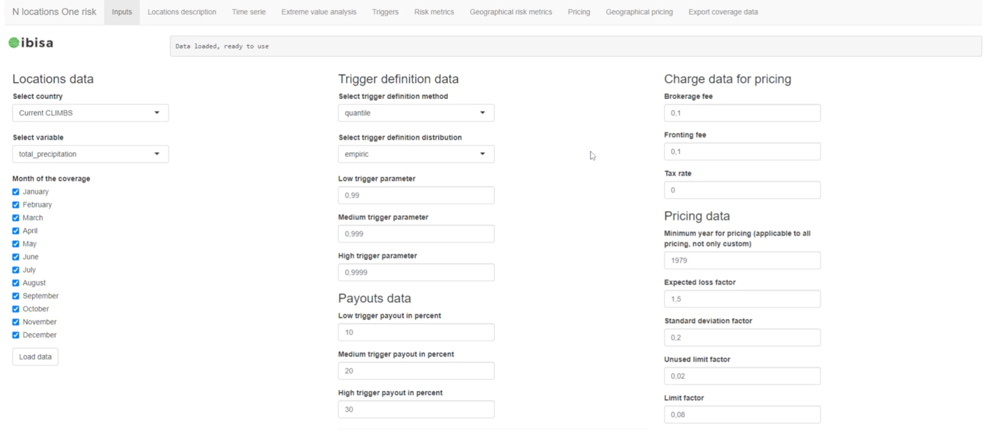This screenshot has height=435, width=984.
Task: Go to Geographical pricing tab
Action: pyautogui.click(x=639, y=12)
